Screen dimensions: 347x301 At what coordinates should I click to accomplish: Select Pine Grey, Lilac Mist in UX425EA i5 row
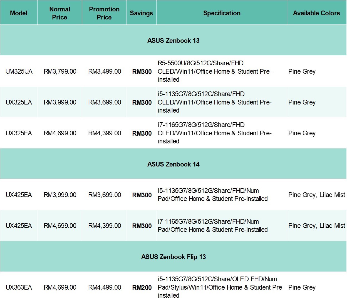[317, 195]
